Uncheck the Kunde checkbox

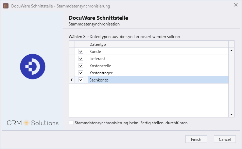81,51
